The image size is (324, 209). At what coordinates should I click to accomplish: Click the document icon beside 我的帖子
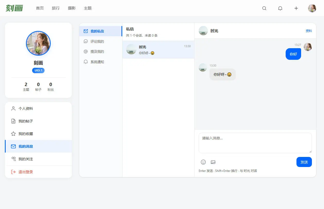click(x=13, y=121)
